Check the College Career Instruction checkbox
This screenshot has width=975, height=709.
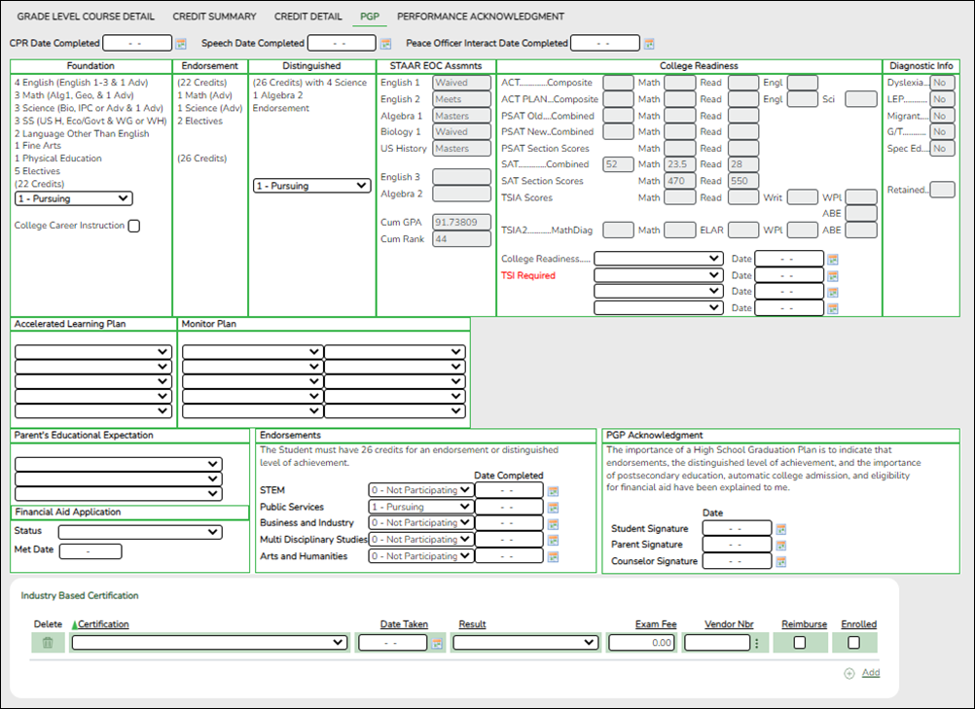[133, 225]
